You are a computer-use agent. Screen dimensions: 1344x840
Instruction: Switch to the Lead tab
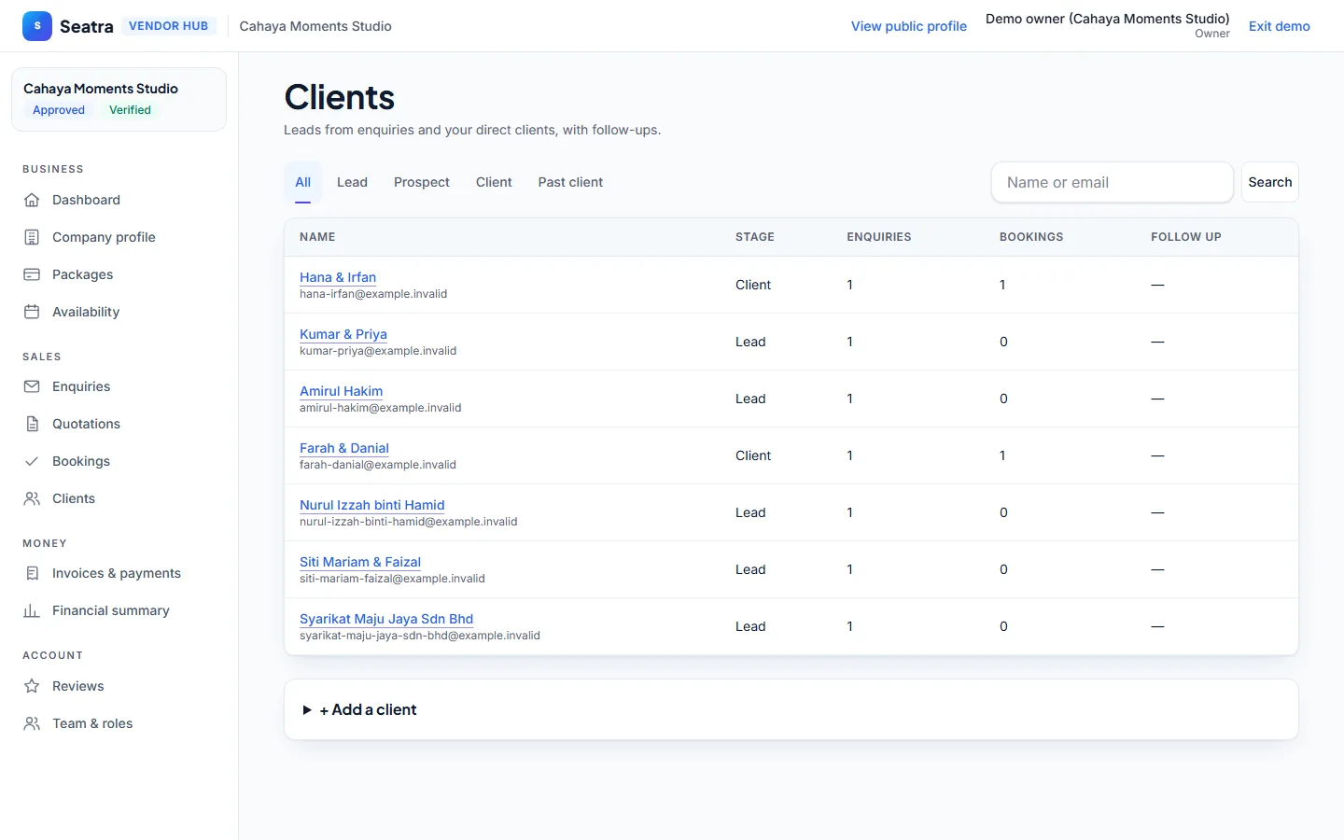tap(352, 182)
